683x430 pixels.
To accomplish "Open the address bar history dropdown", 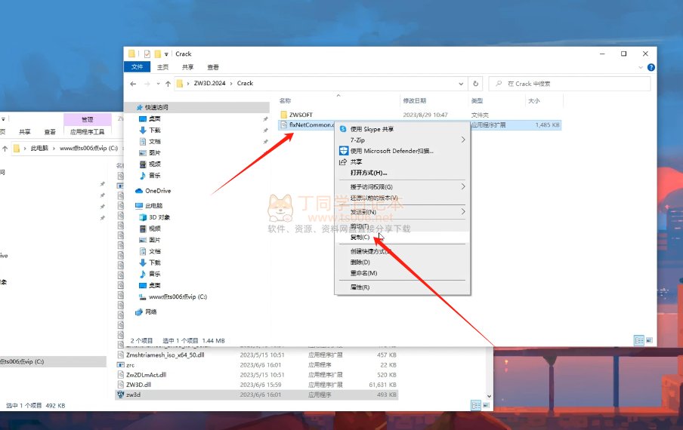I will coord(459,84).
